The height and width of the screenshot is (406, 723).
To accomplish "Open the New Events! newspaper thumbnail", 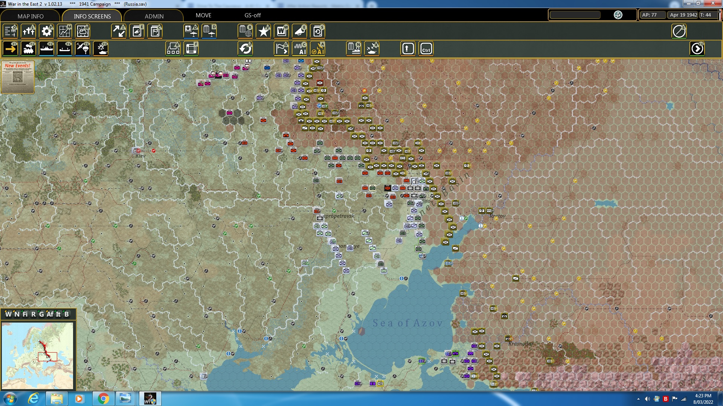I will [x=18, y=77].
